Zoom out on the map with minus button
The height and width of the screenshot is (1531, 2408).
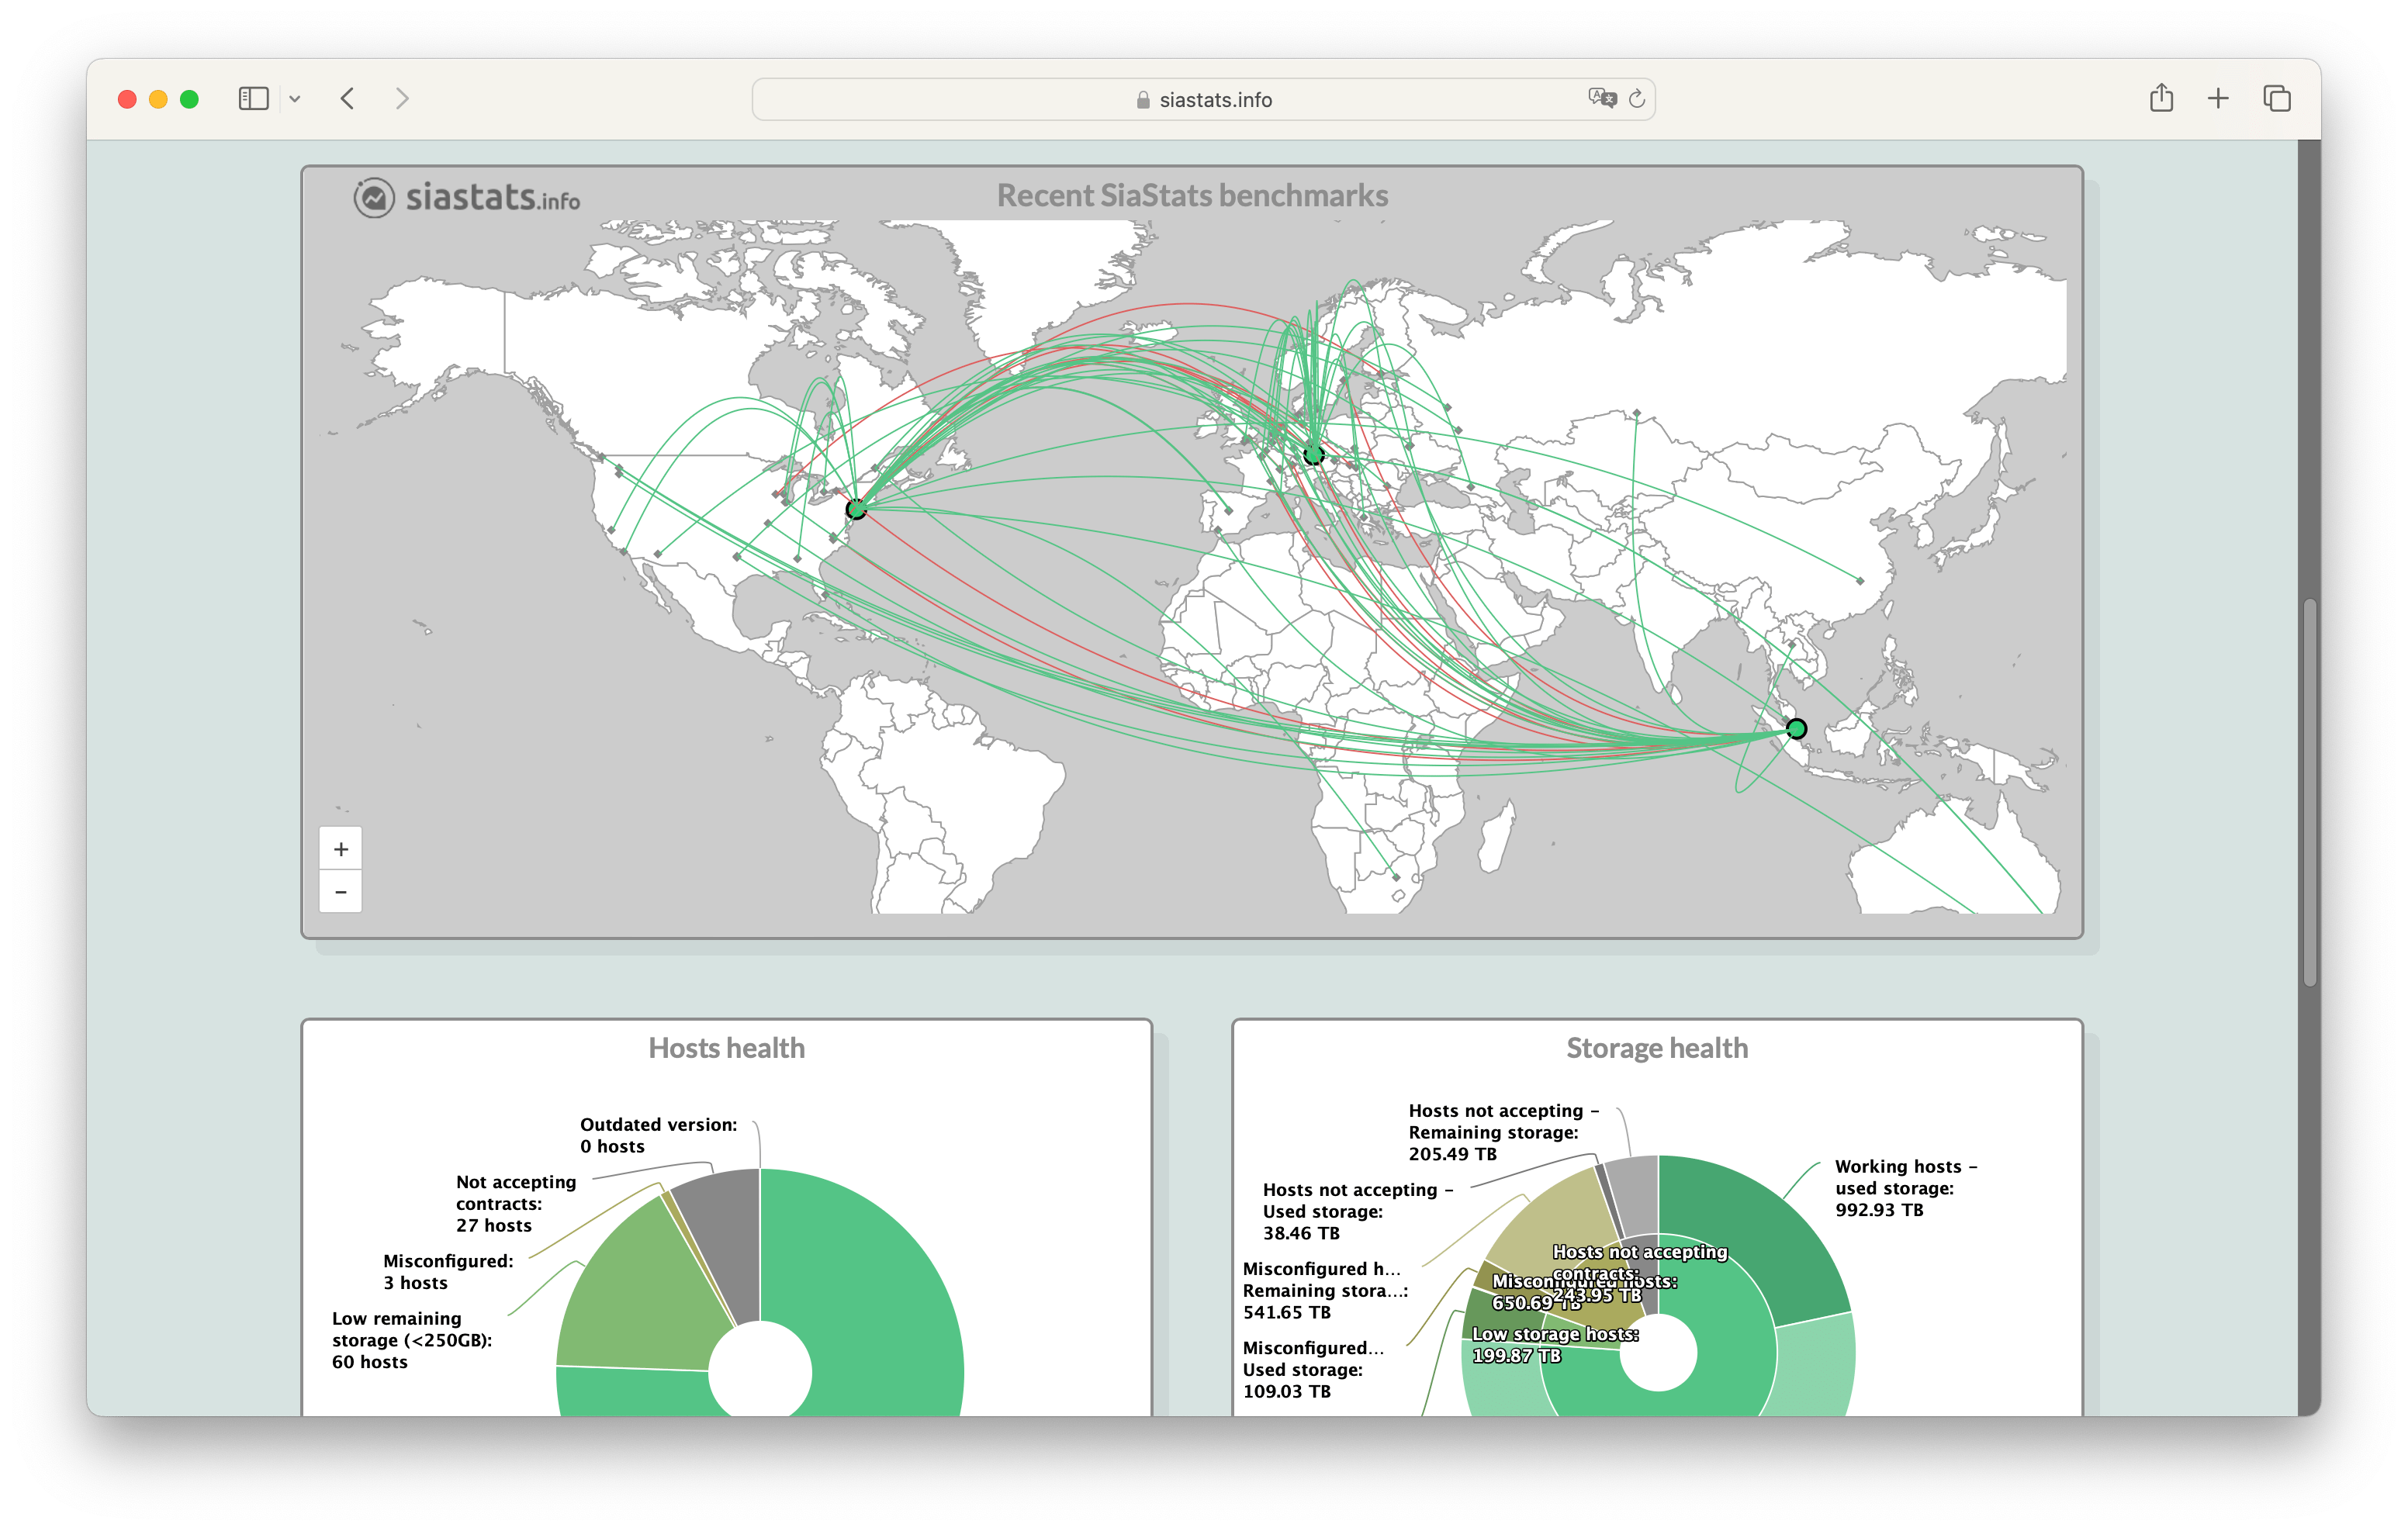(341, 891)
